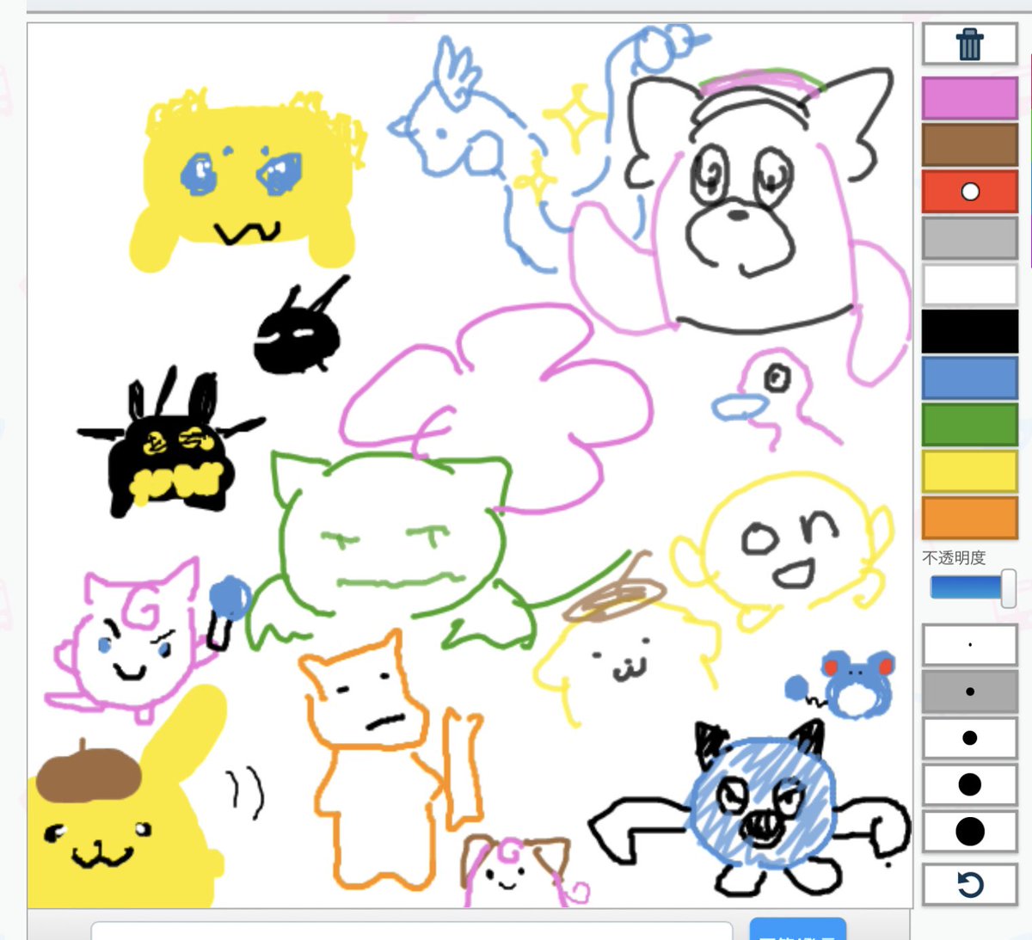This screenshot has width=1032, height=940.
Task: Select the black color swatch
Action: tap(969, 331)
